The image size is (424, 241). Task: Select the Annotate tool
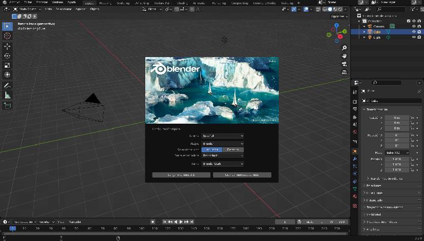7,86
